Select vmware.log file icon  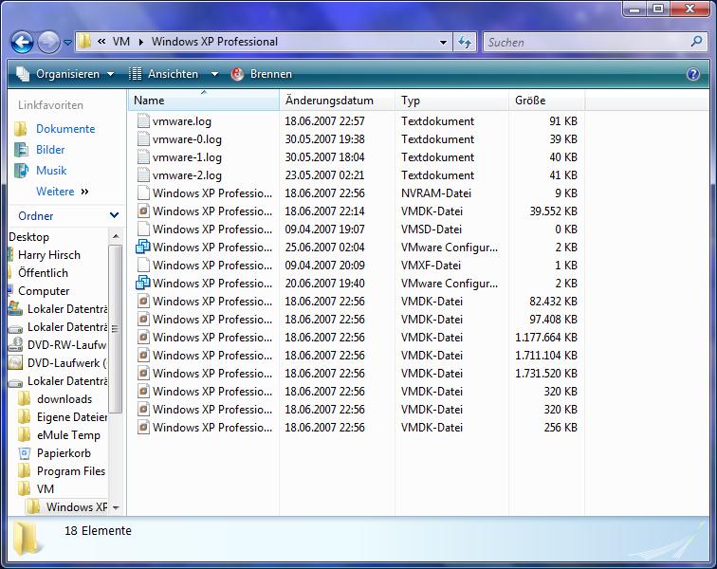coord(143,120)
